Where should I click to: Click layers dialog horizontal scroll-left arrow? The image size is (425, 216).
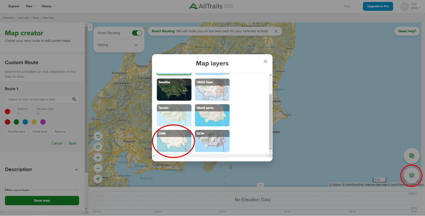tap(154, 155)
